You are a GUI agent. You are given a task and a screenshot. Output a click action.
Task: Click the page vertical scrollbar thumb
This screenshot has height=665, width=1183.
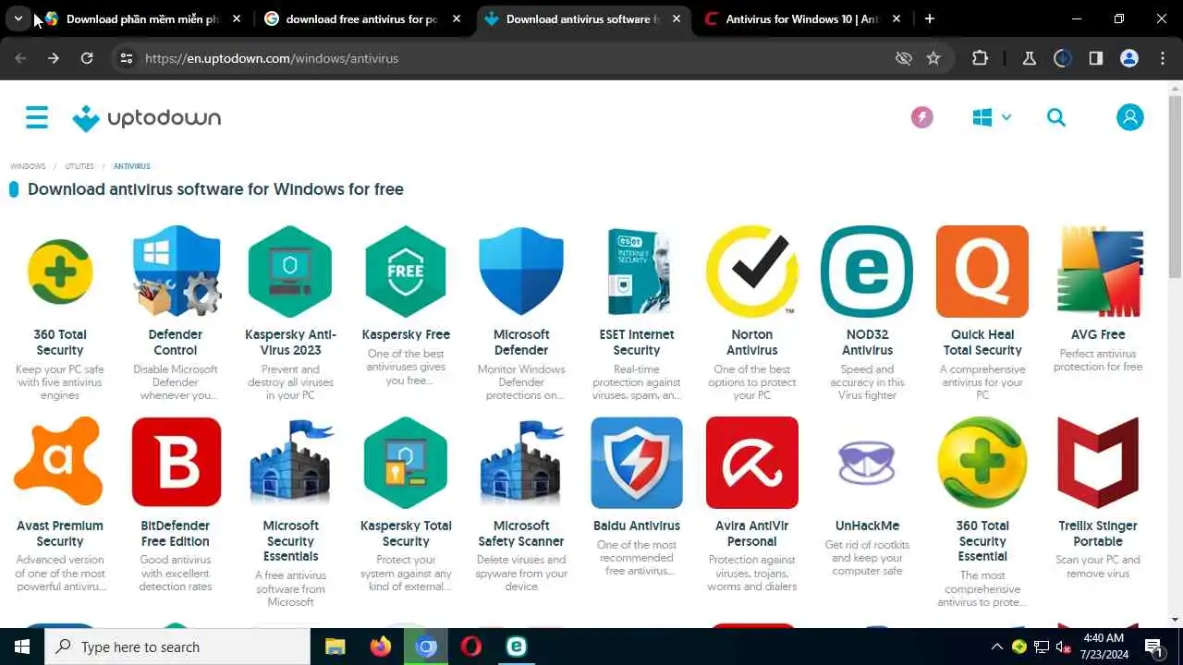pyautogui.click(x=1175, y=185)
